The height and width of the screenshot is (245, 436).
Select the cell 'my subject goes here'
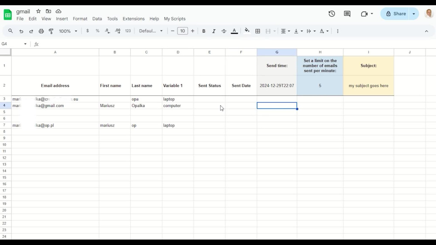point(368,85)
